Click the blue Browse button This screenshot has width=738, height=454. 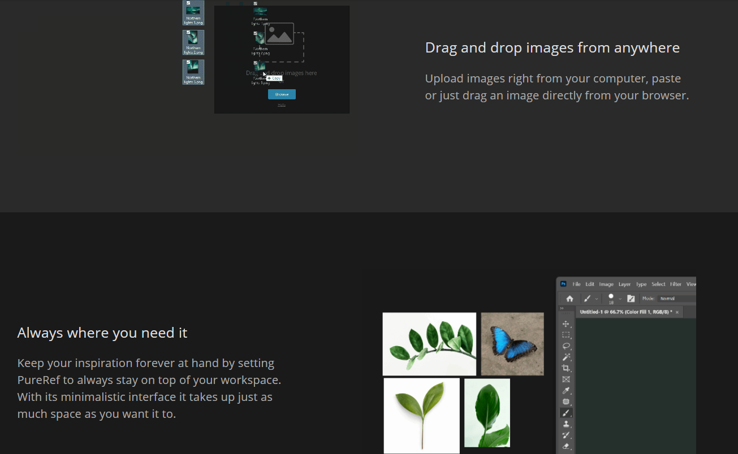click(x=282, y=94)
